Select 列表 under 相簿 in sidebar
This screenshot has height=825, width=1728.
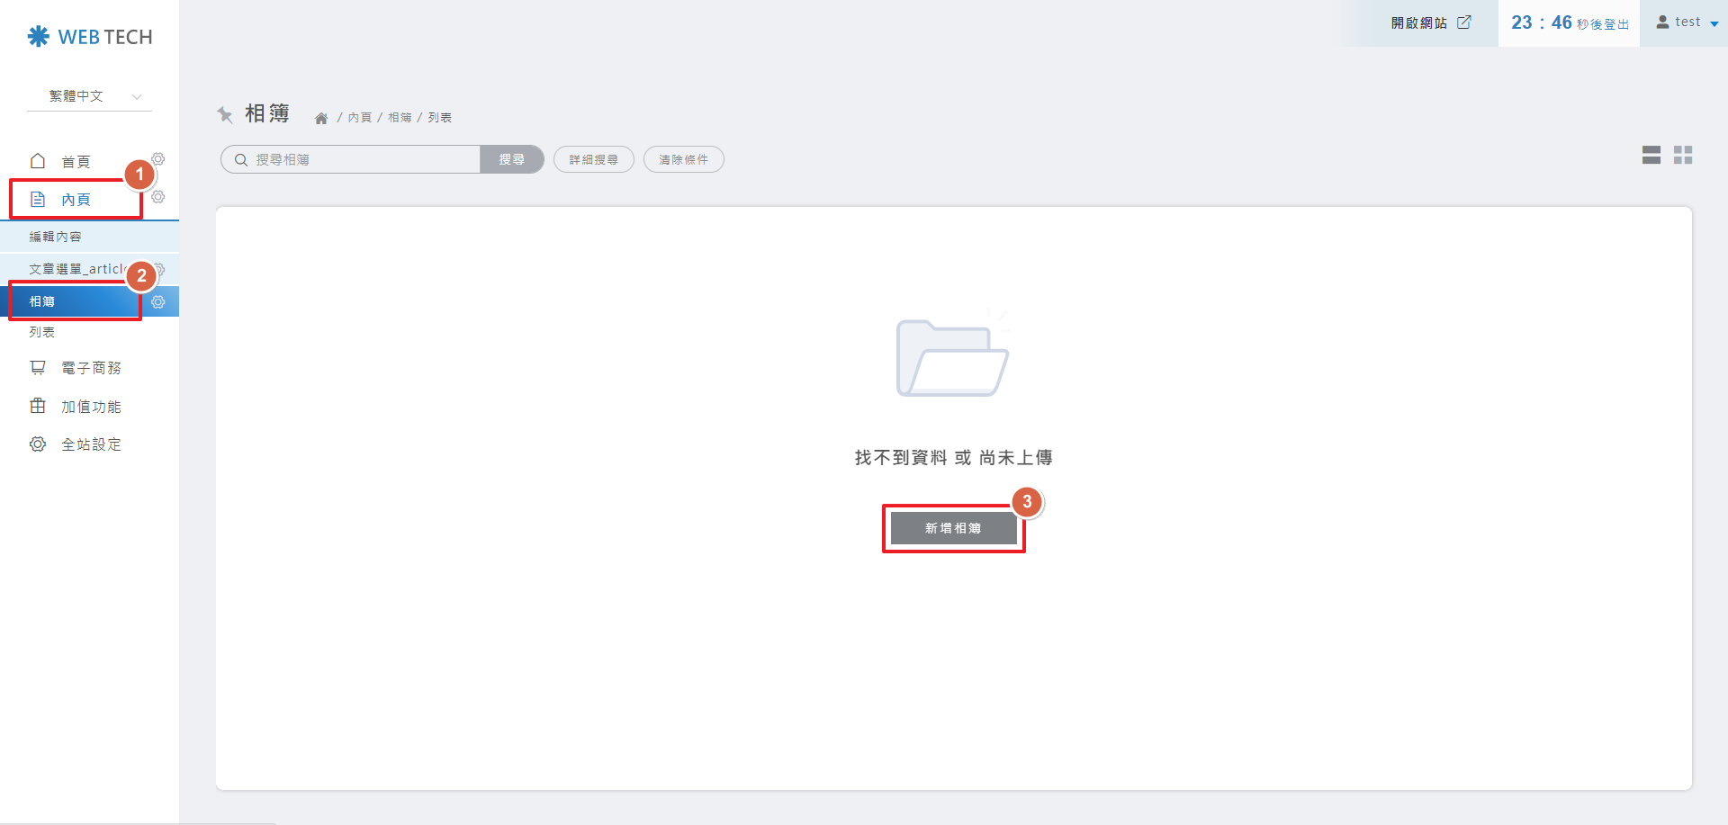click(x=42, y=332)
